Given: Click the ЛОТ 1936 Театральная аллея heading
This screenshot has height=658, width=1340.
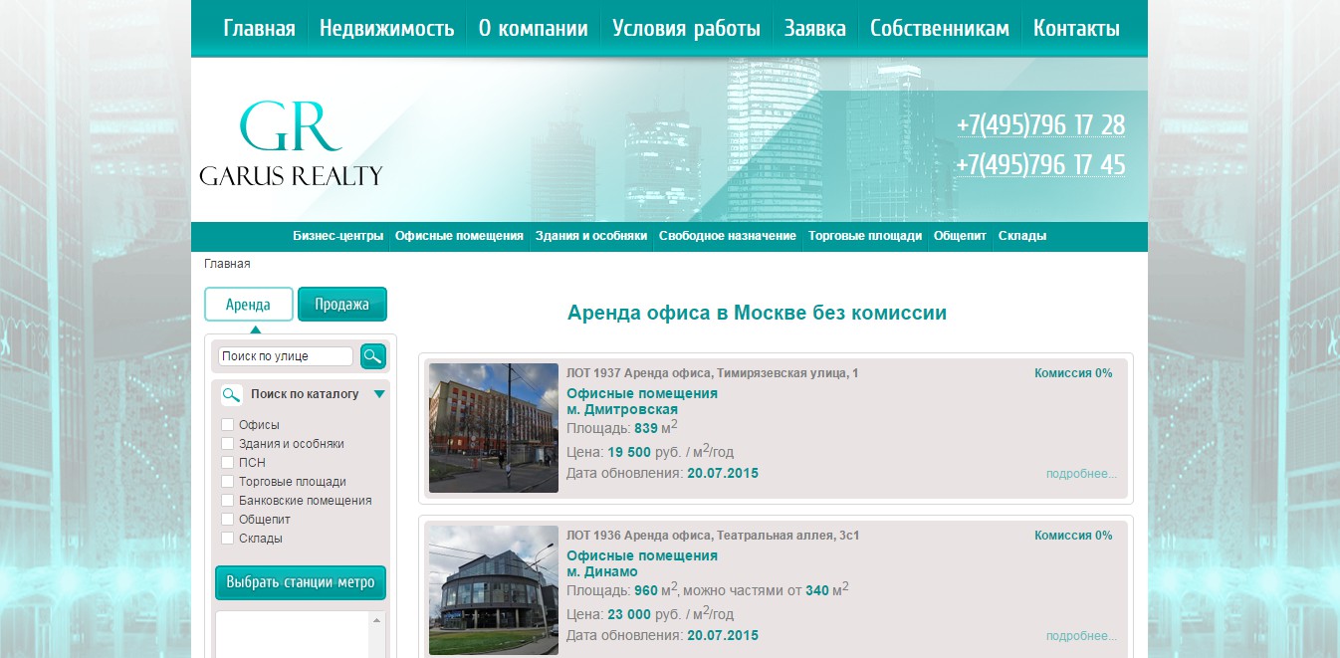Looking at the screenshot, I should point(713,536).
